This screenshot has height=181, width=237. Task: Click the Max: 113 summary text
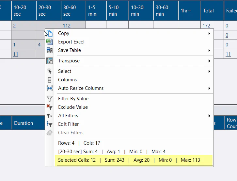tap(190, 160)
